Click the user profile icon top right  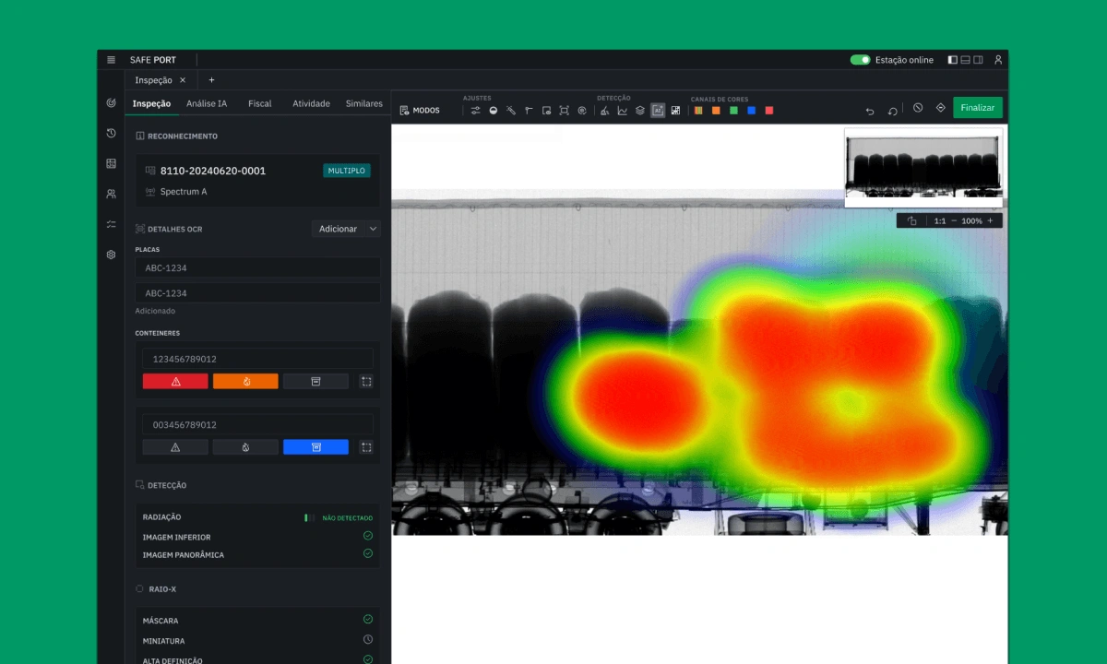pyautogui.click(x=998, y=60)
